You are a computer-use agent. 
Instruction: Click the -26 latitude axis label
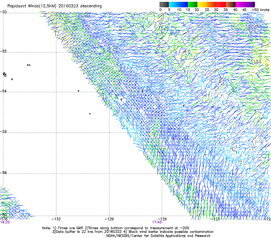click(3, 132)
